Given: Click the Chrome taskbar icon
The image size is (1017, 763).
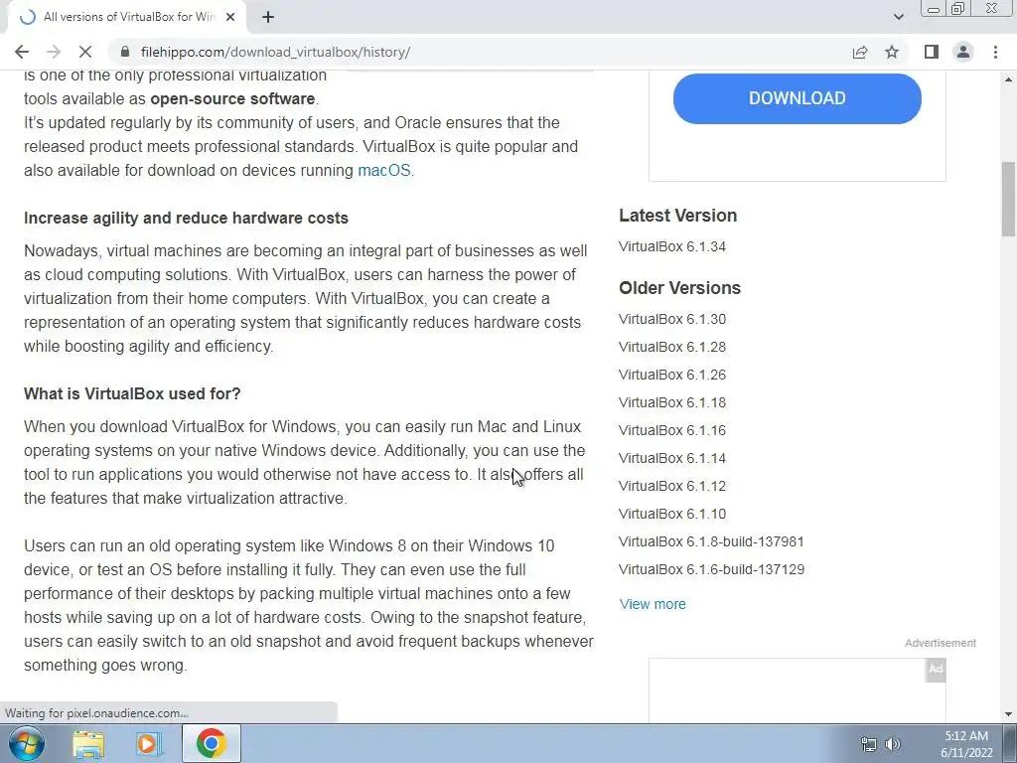Looking at the screenshot, I should 211,743.
